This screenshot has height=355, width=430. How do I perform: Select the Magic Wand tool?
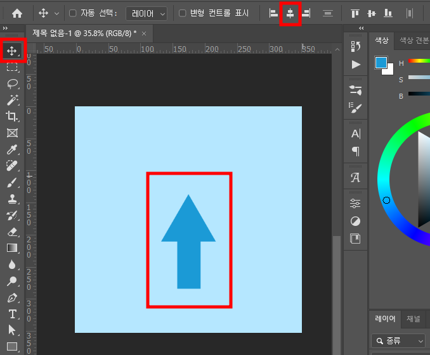(x=12, y=100)
